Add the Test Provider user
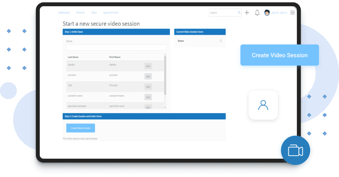 coord(148,87)
